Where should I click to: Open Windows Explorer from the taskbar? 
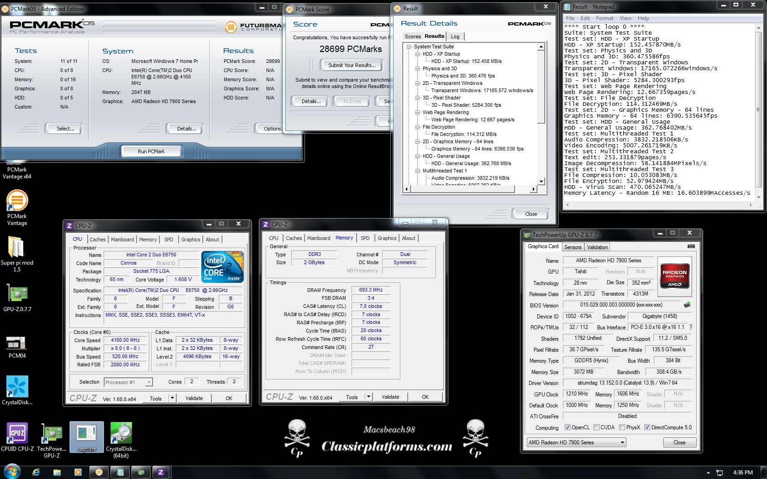[x=57, y=472]
